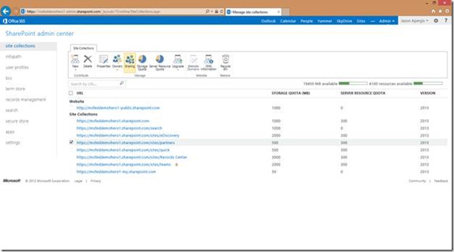Go to Sites in the top bar

(361, 21)
